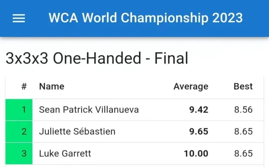Viewport: 269px width, 167px height.
Task: Sort by the Average column header
Action: click(191, 86)
